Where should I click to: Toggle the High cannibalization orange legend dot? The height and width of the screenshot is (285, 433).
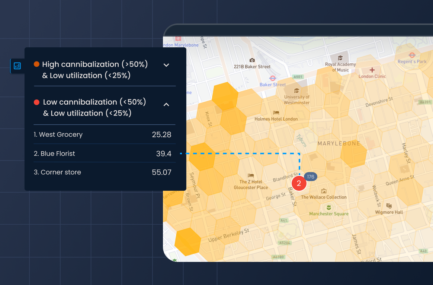click(x=36, y=64)
